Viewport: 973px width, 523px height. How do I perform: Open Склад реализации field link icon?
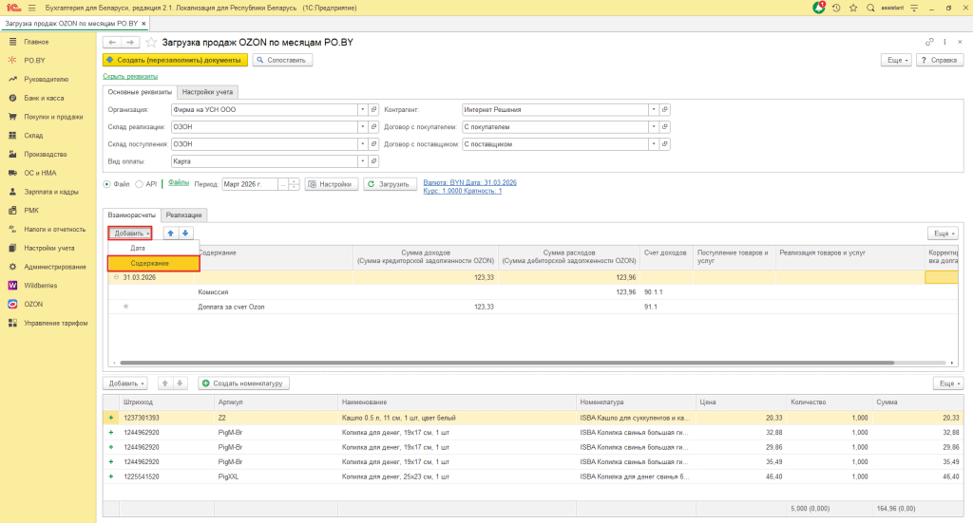[x=373, y=127]
